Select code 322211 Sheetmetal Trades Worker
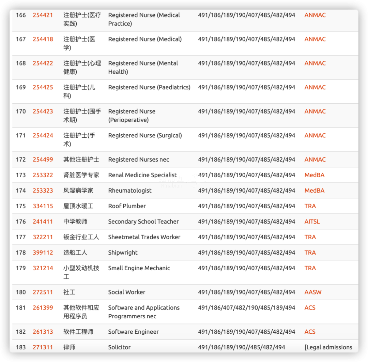Screen dimensions: 368x362 coord(43,237)
